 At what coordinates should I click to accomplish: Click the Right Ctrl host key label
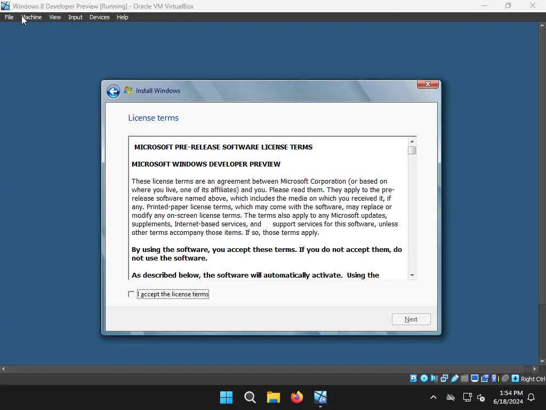point(533,379)
